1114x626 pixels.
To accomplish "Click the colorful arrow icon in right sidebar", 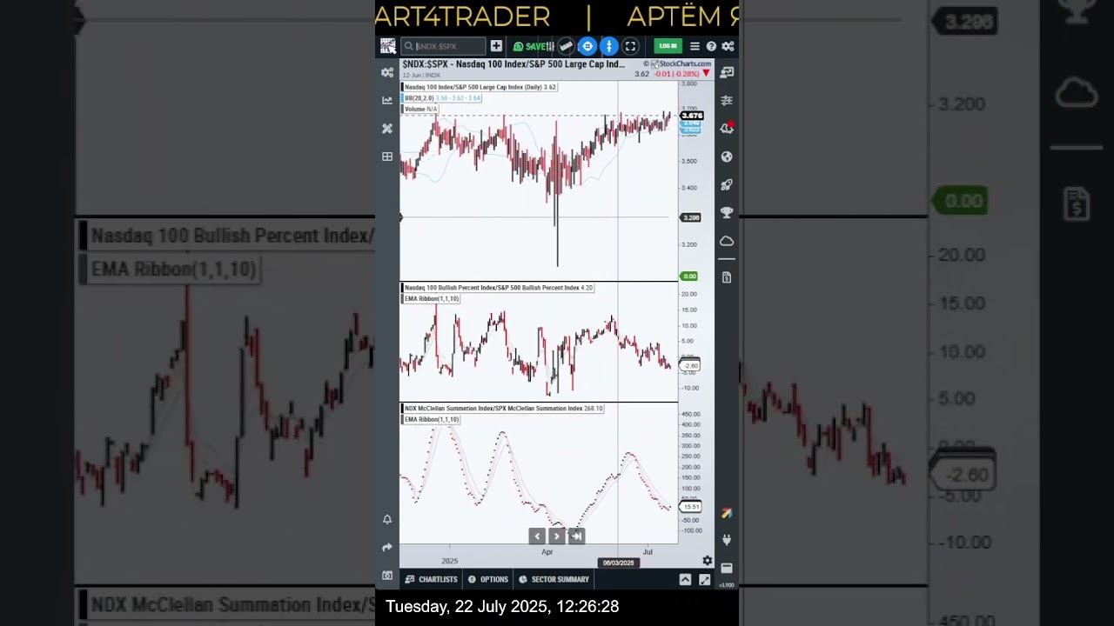I will (x=727, y=514).
